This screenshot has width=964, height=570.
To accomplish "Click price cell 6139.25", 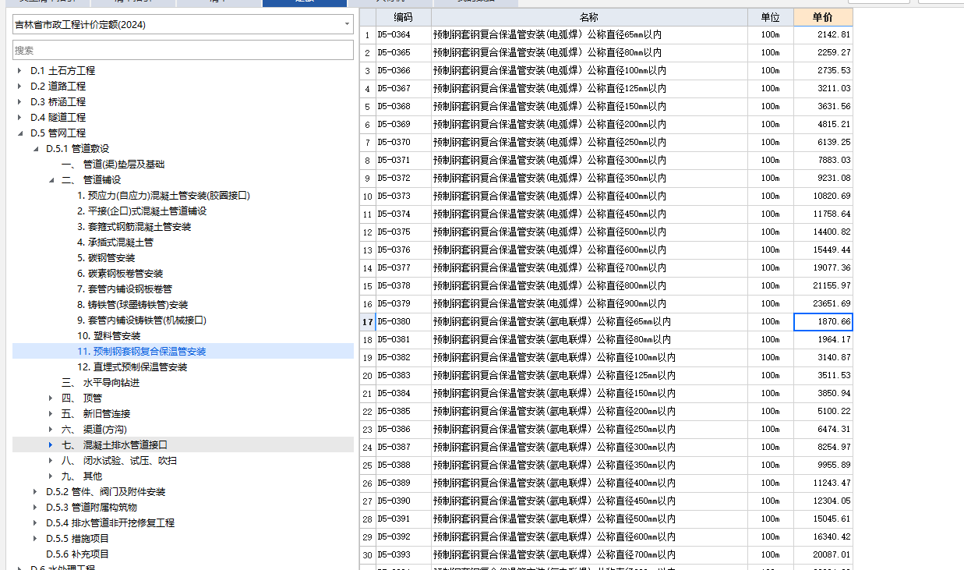I will point(823,143).
